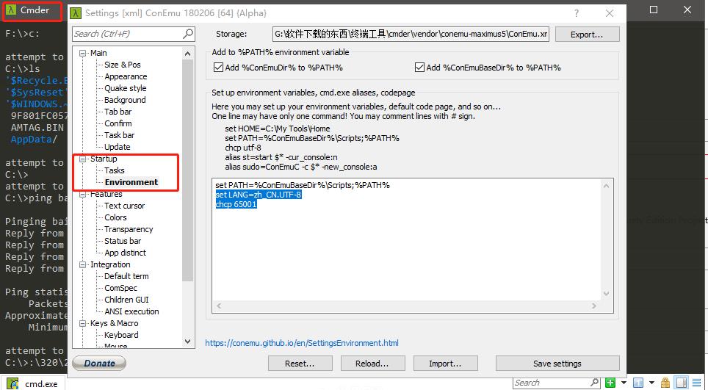708x390 pixels.
Task: Click text area horizontal scroll right arrow
Action: pos(593,306)
